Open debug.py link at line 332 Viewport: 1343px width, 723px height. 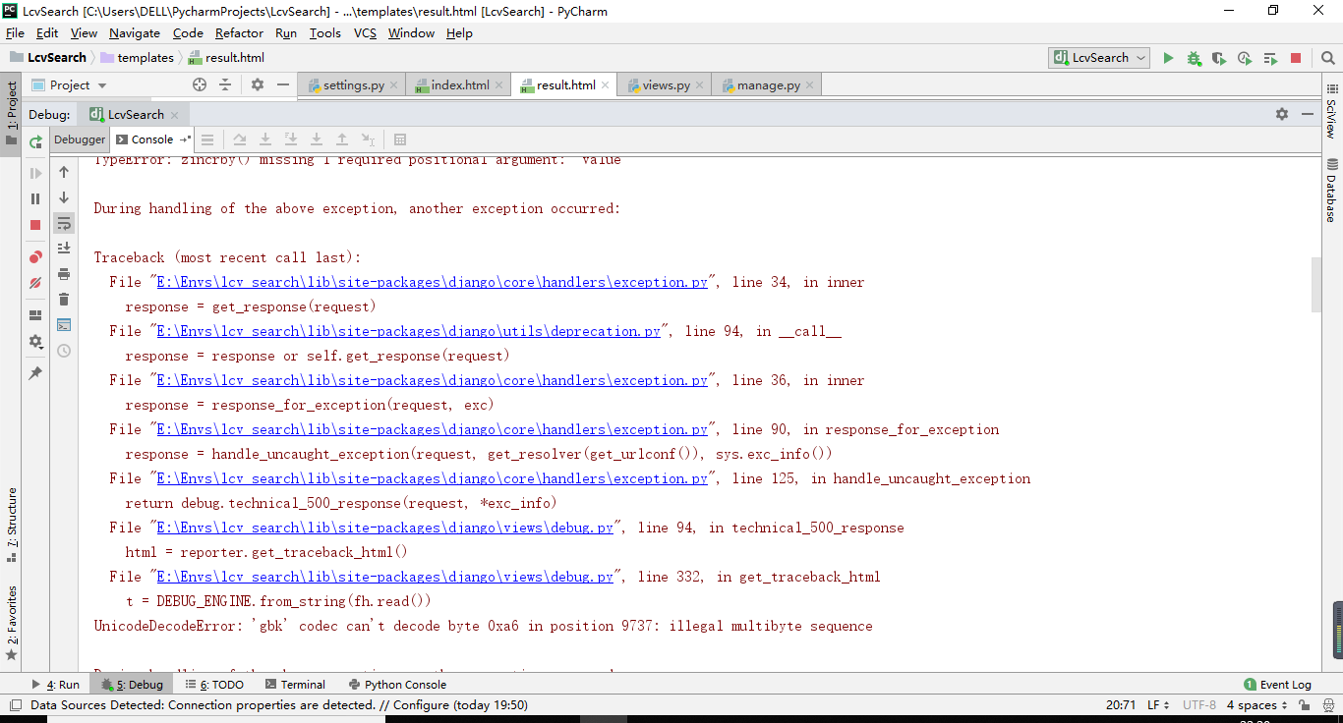pos(385,577)
